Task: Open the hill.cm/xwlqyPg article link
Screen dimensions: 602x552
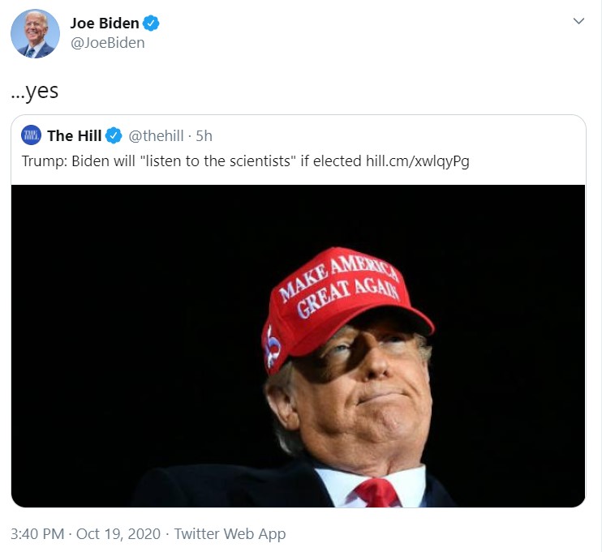Action: pyautogui.click(x=418, y=160)
